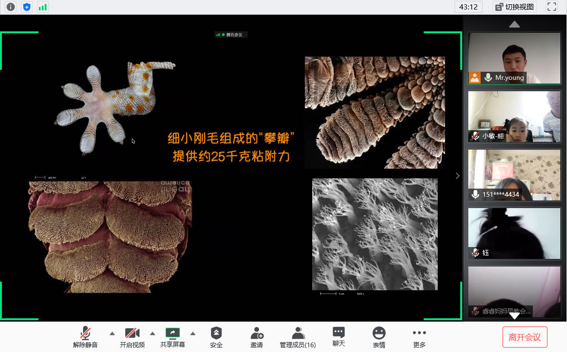Open the 表情 emoji reactions
Image resolution: width=567 pixels, height=352 pixels.
point(379,337)
